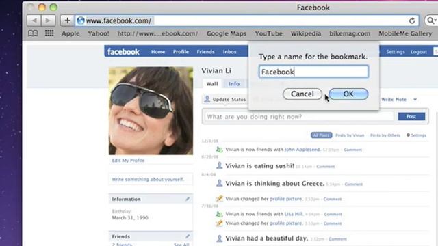Click the status icon beside 'Vivian is eating sushi!'

coord(220,165)
